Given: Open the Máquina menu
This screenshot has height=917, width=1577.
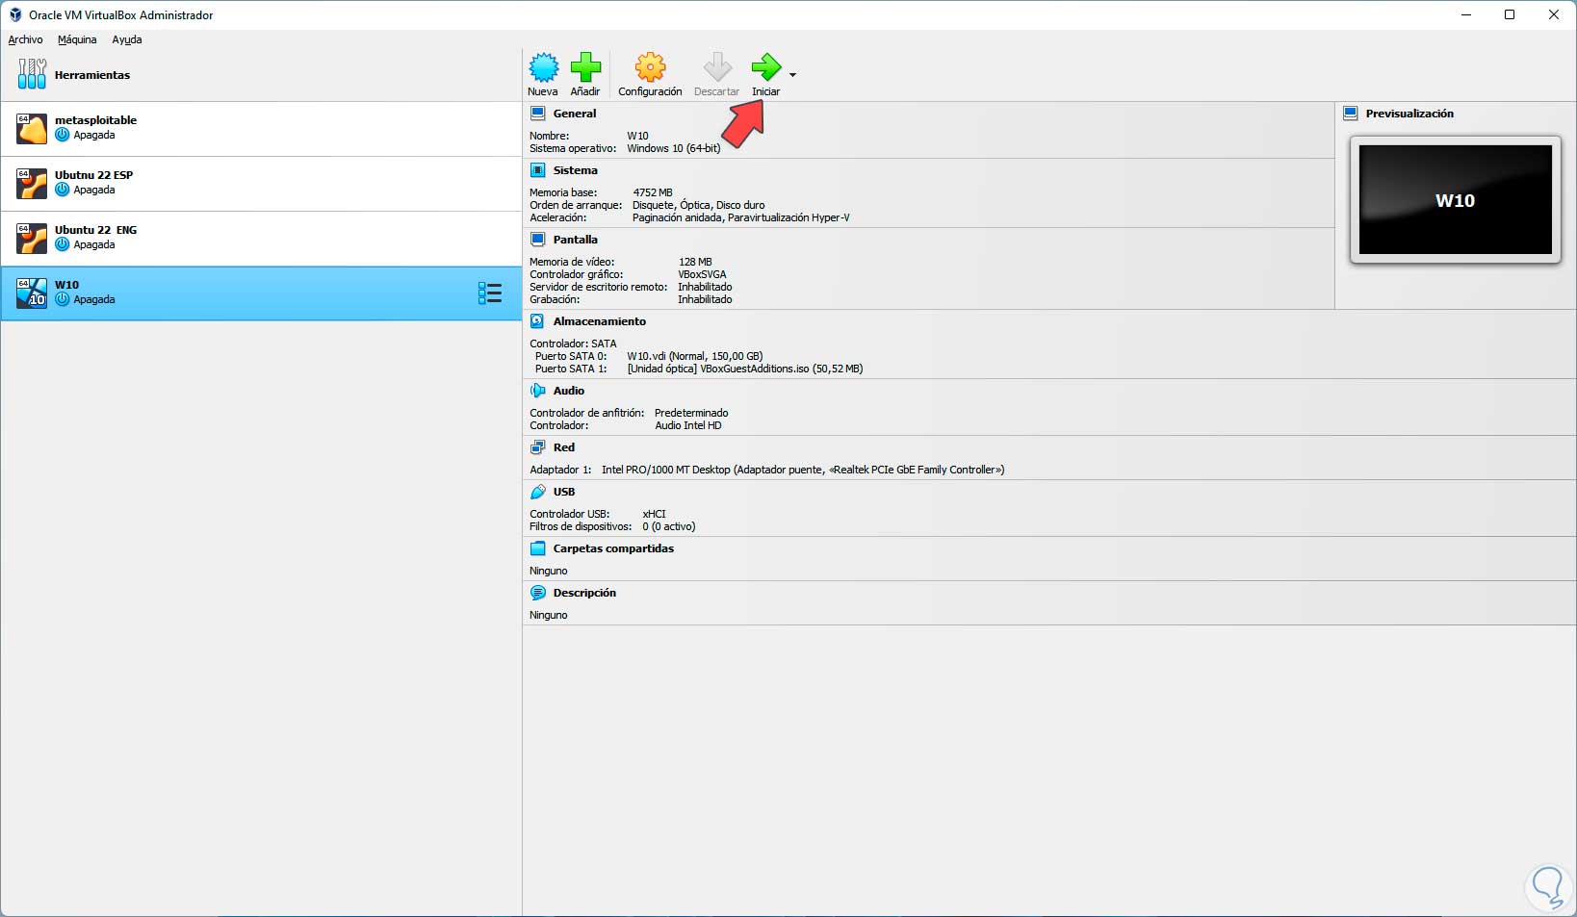Looking at the screenshot, I should [x=77, y=39].
